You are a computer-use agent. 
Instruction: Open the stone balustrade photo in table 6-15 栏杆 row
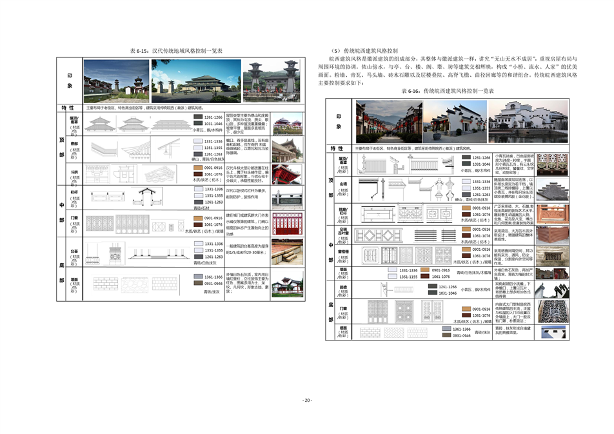pos(287,198)
